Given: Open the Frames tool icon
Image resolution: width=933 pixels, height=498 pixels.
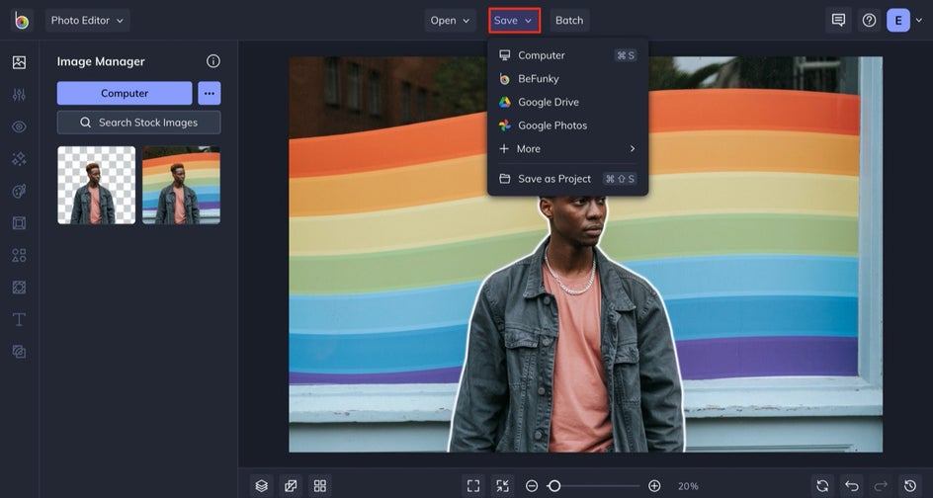Looking at the screenshot, I should click(x=19, y=223).
